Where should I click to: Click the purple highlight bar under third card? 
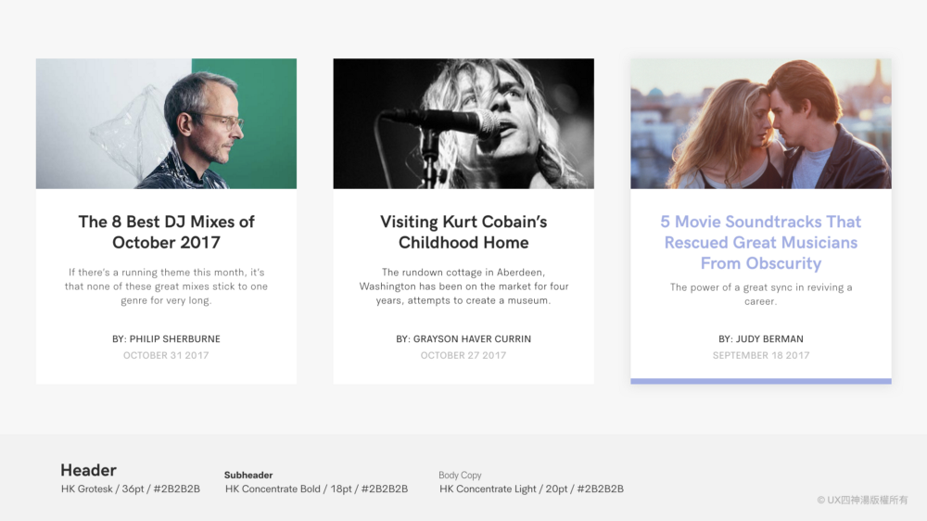tap(761, 381)
